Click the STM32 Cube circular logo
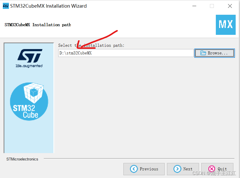Image resolution: width=240 pixels, height=178 pixels. [29, 101]
